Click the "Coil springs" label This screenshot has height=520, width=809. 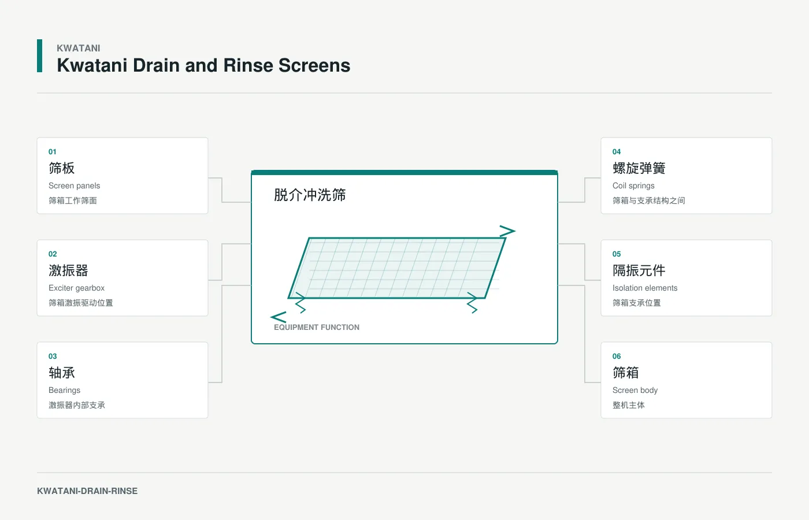click(x=633, y=185)
